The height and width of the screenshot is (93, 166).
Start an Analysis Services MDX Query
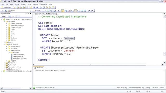pyautogui.click(x=18, y=7)
